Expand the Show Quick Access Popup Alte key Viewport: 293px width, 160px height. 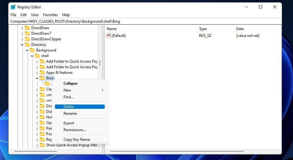[37, 145]
